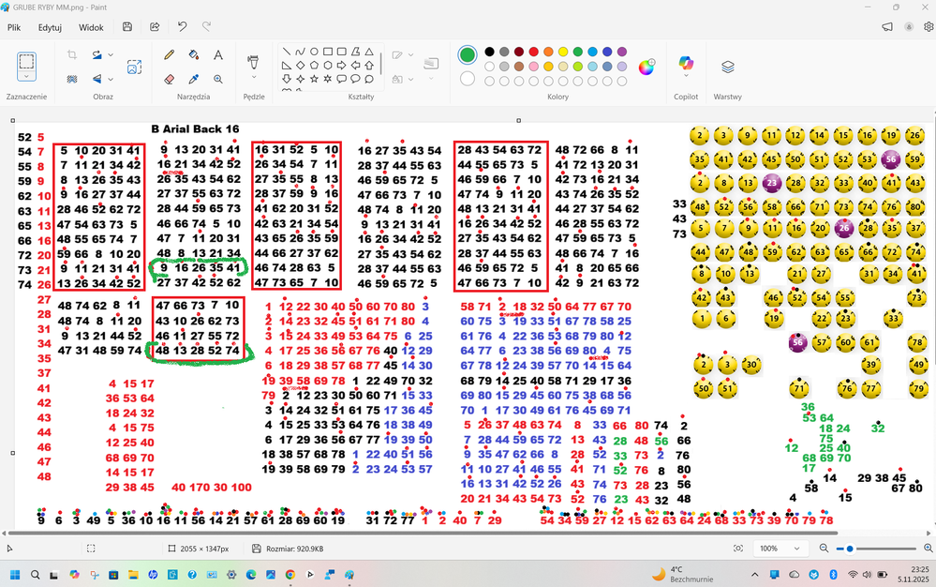936x587 pixels.
Task: Undo the last action
Action: [182, 27]
